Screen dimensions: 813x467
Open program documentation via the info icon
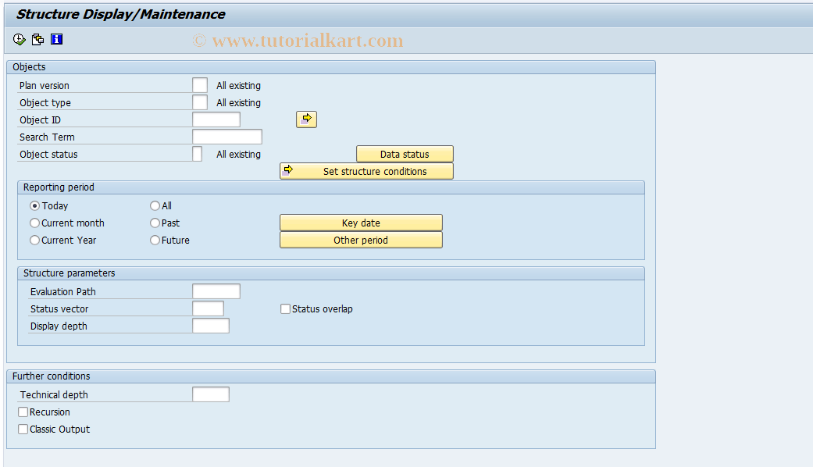tap(56, 39)
